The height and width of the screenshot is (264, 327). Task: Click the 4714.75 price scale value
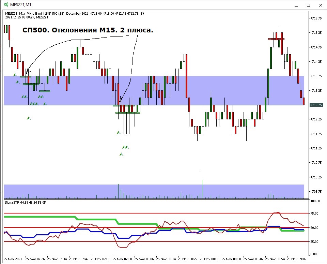coord(316,47)
